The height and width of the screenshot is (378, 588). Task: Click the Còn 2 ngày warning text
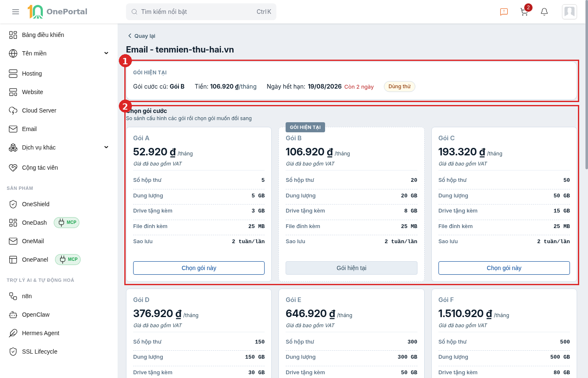(x=359, y=87)
